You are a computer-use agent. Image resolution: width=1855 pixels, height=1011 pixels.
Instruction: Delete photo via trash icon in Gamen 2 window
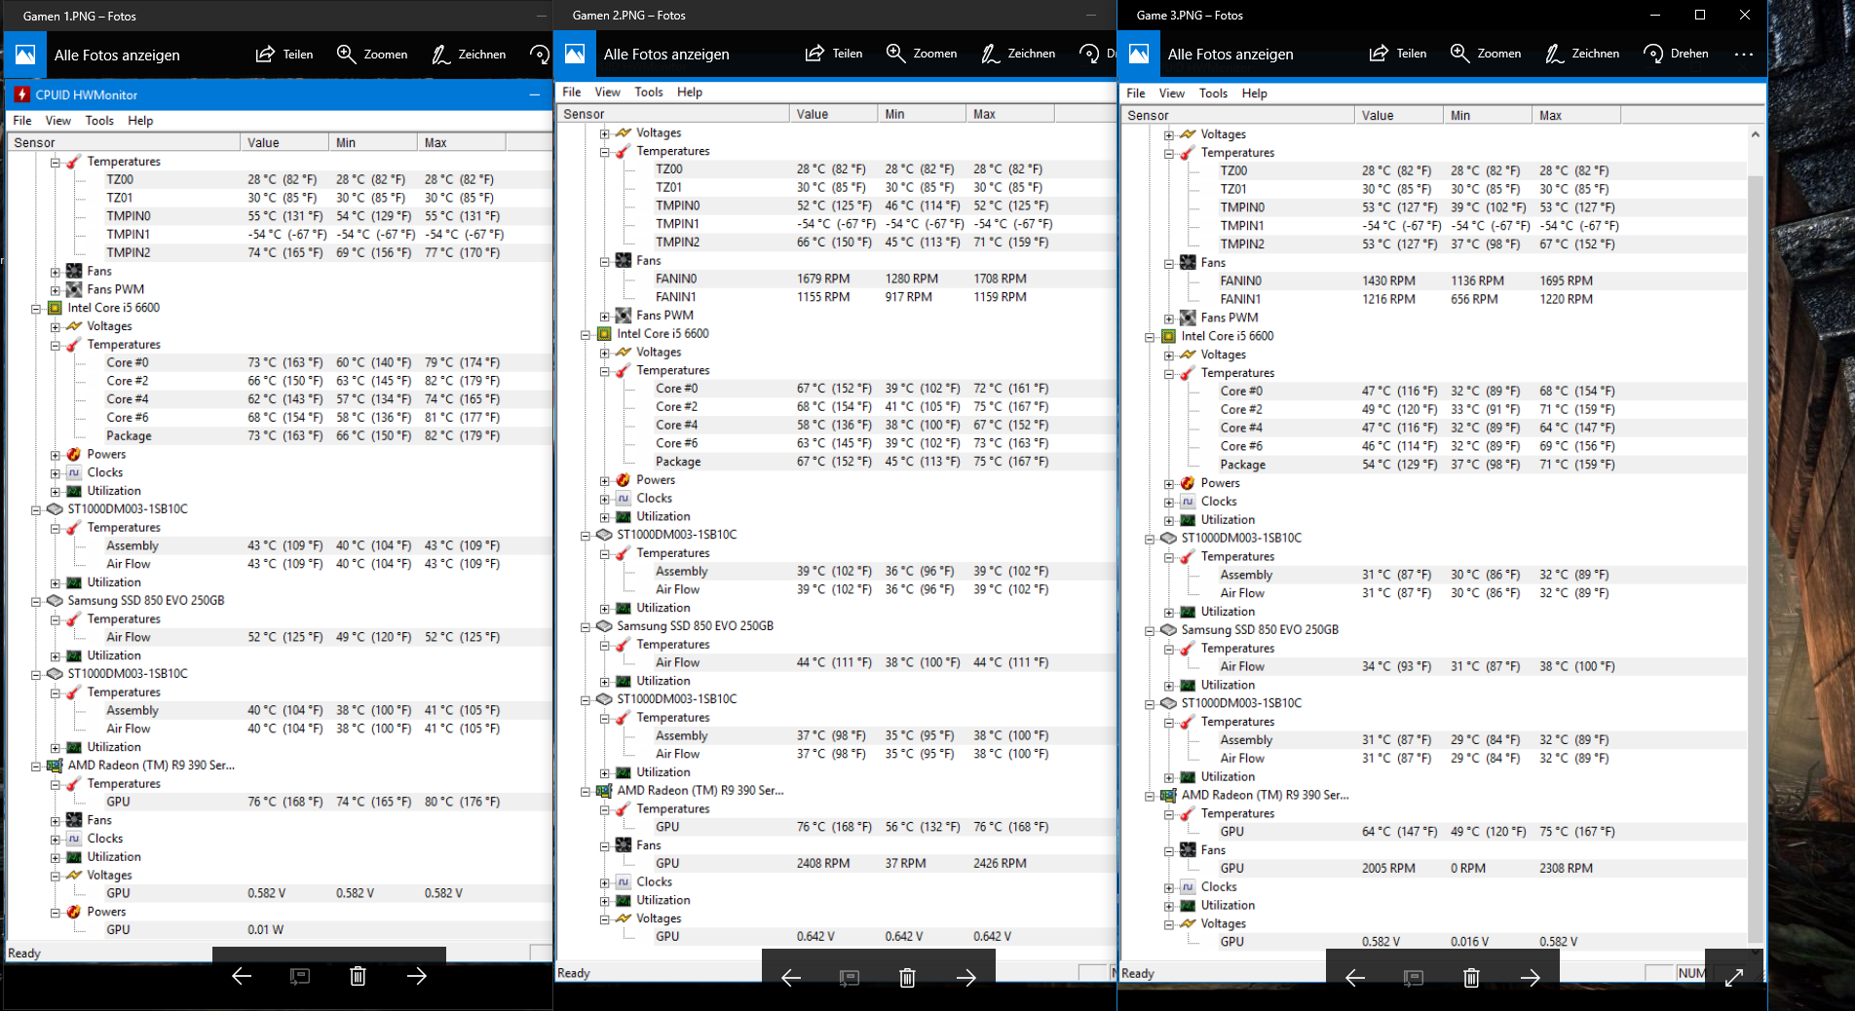[907, 978]
